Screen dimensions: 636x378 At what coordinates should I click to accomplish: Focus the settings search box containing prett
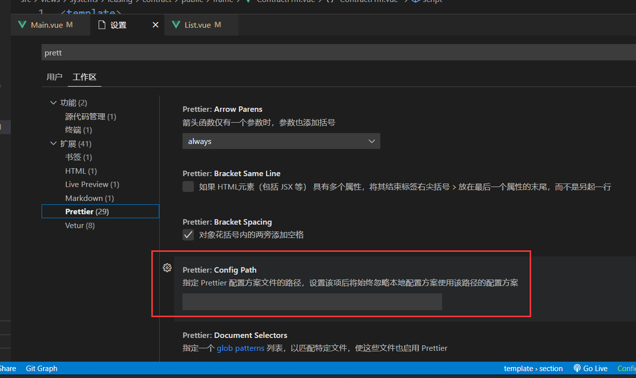click(338, 52)
